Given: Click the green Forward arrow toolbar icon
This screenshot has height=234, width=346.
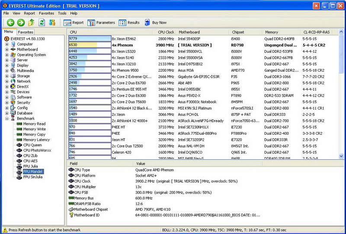Looking at the screenshot, I should pos(21,22).
